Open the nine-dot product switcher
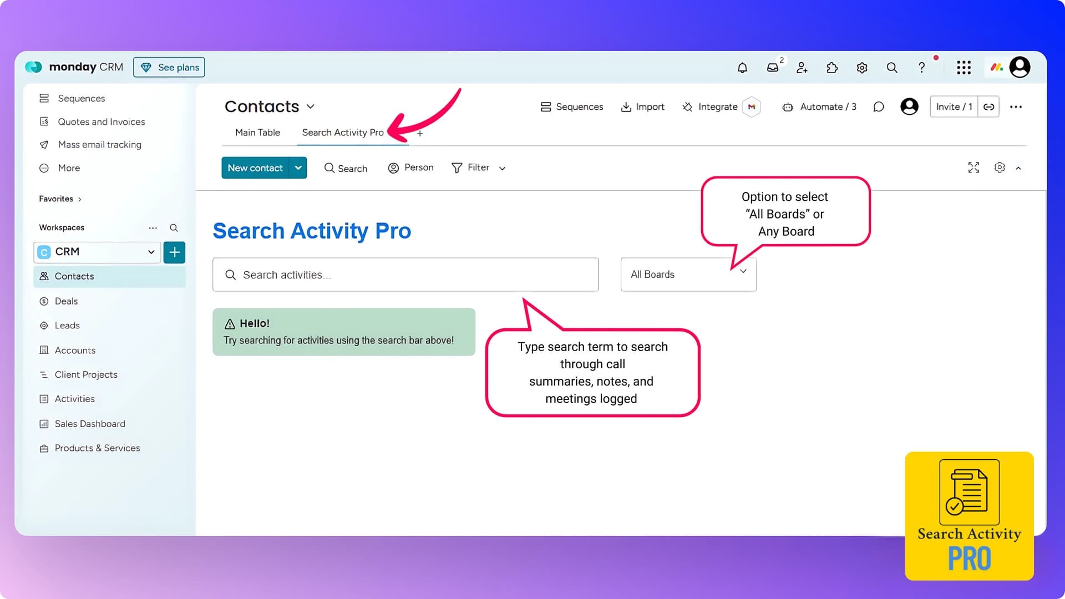The image size is (1065, 599). (x=964, y=68)
